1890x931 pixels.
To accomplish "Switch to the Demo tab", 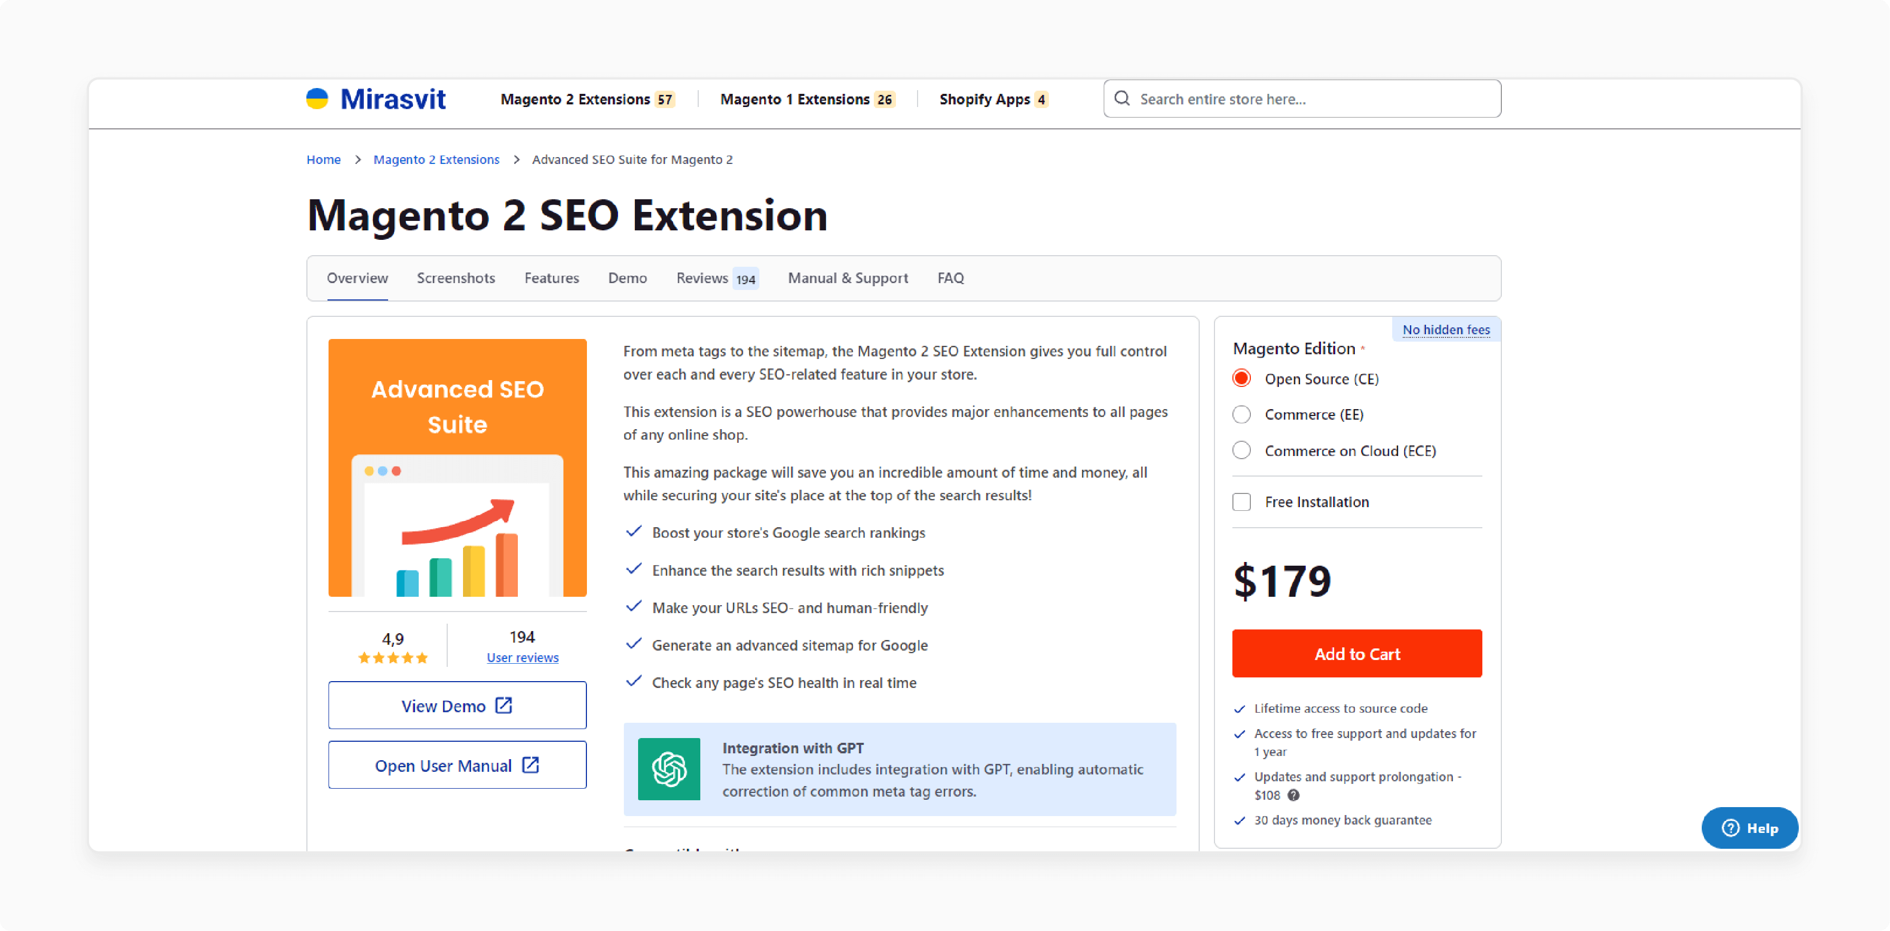I will [x=628, y=278].
